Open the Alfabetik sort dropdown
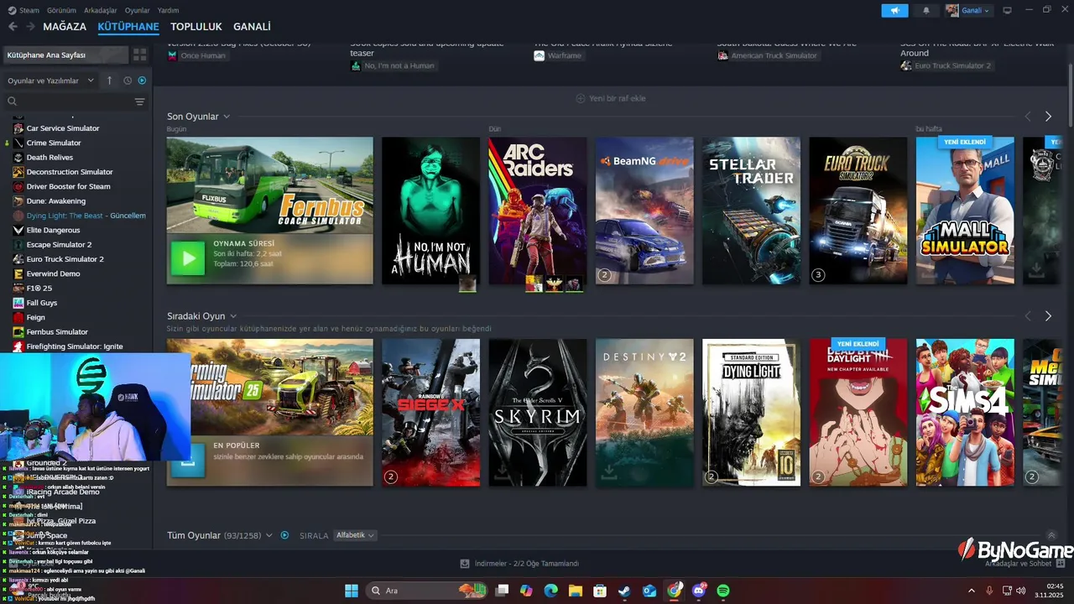The height and width of the screenshot is (604, 1074). 355,535
